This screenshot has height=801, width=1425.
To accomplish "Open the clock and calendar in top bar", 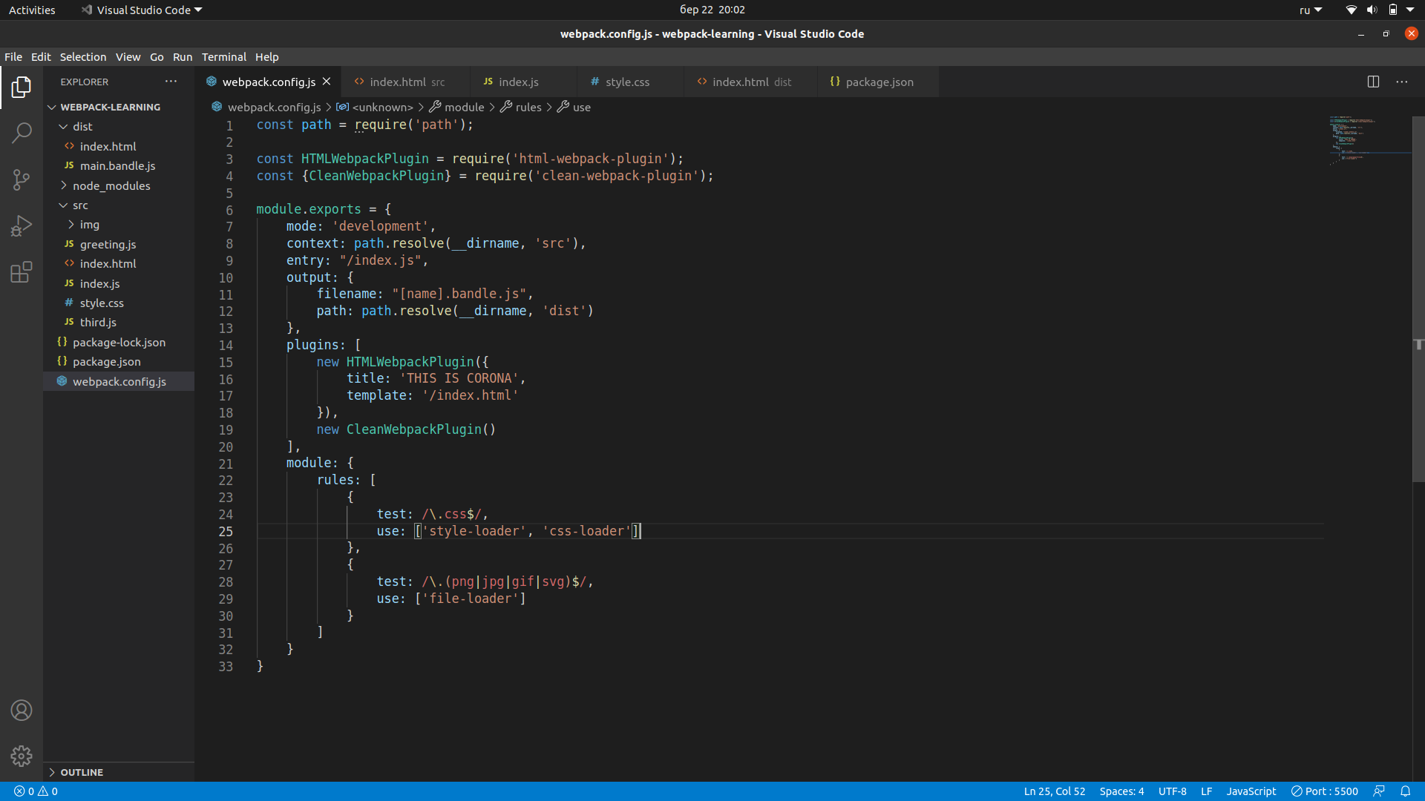I will [x=712, y=10].
